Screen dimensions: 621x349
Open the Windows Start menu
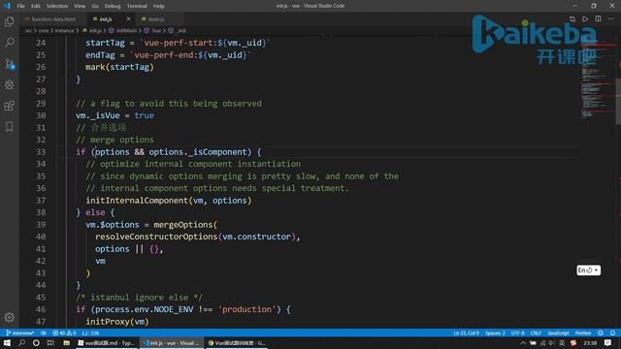tap(7, 342)
